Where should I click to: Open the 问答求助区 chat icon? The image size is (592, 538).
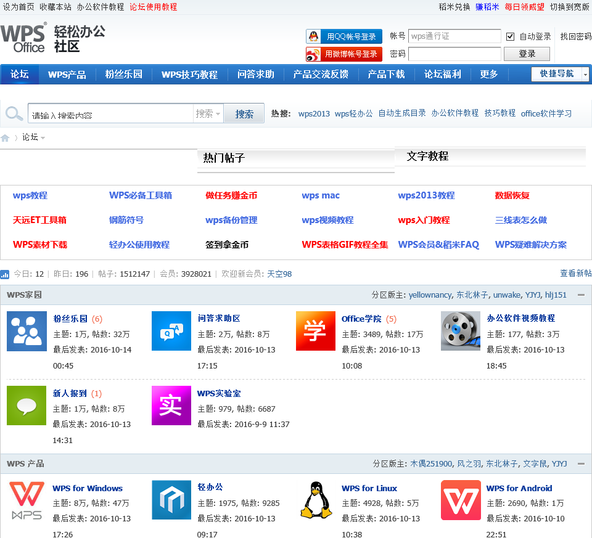(171, 331)
